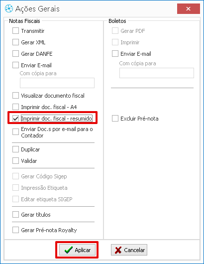
Task: Click the Aplicar button
Action: point(77,250)
